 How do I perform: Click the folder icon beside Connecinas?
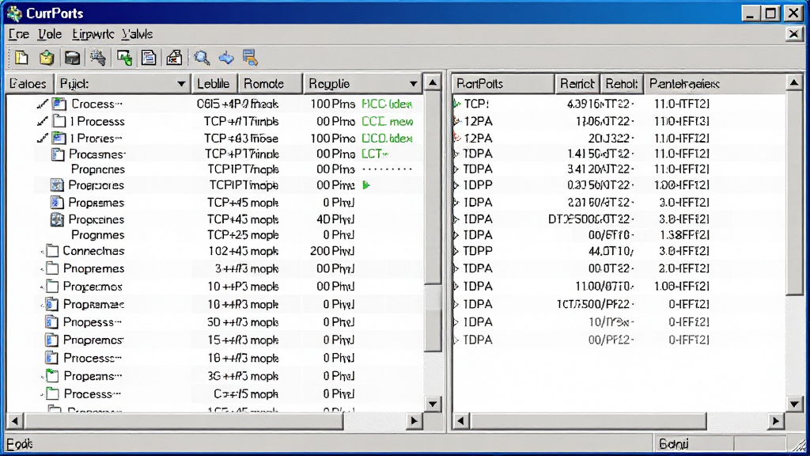coord(52,251)
